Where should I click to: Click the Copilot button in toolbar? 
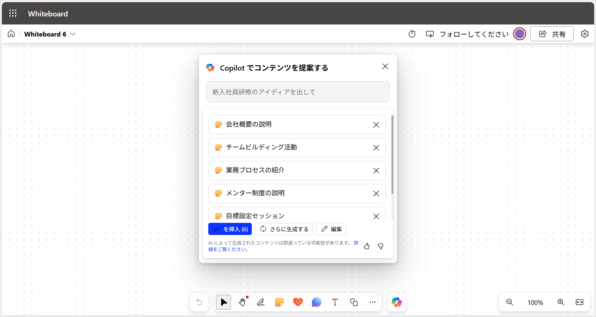pyautogui.click(x=396, y=302)
